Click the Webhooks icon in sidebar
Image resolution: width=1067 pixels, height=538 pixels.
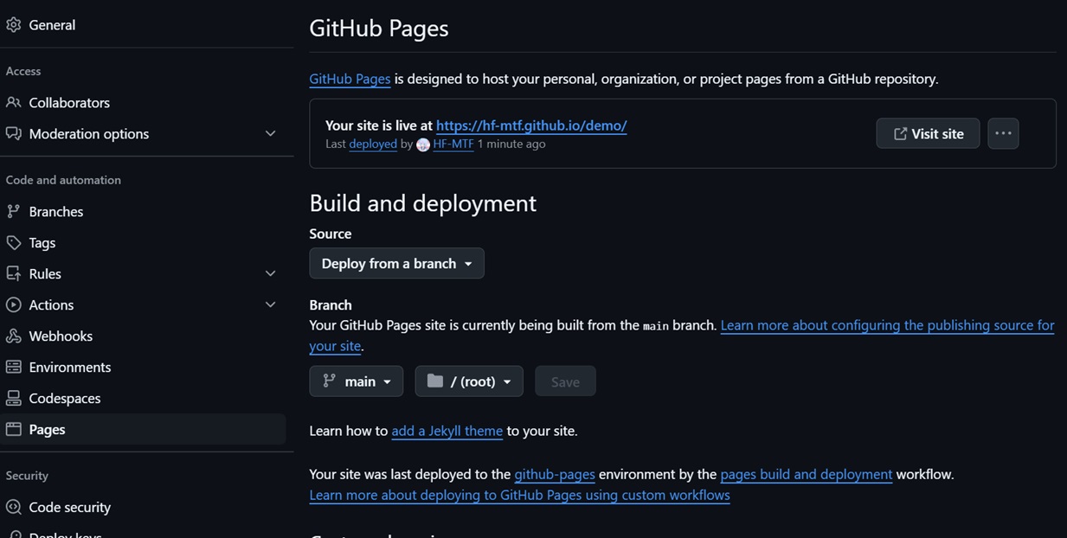click(14, 336)
